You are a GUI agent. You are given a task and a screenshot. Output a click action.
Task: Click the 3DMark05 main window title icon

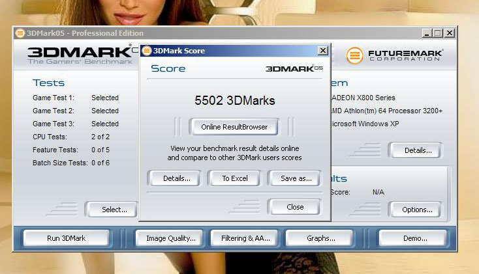(20, 33)
